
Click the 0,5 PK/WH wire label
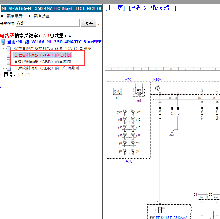(217, 113)
